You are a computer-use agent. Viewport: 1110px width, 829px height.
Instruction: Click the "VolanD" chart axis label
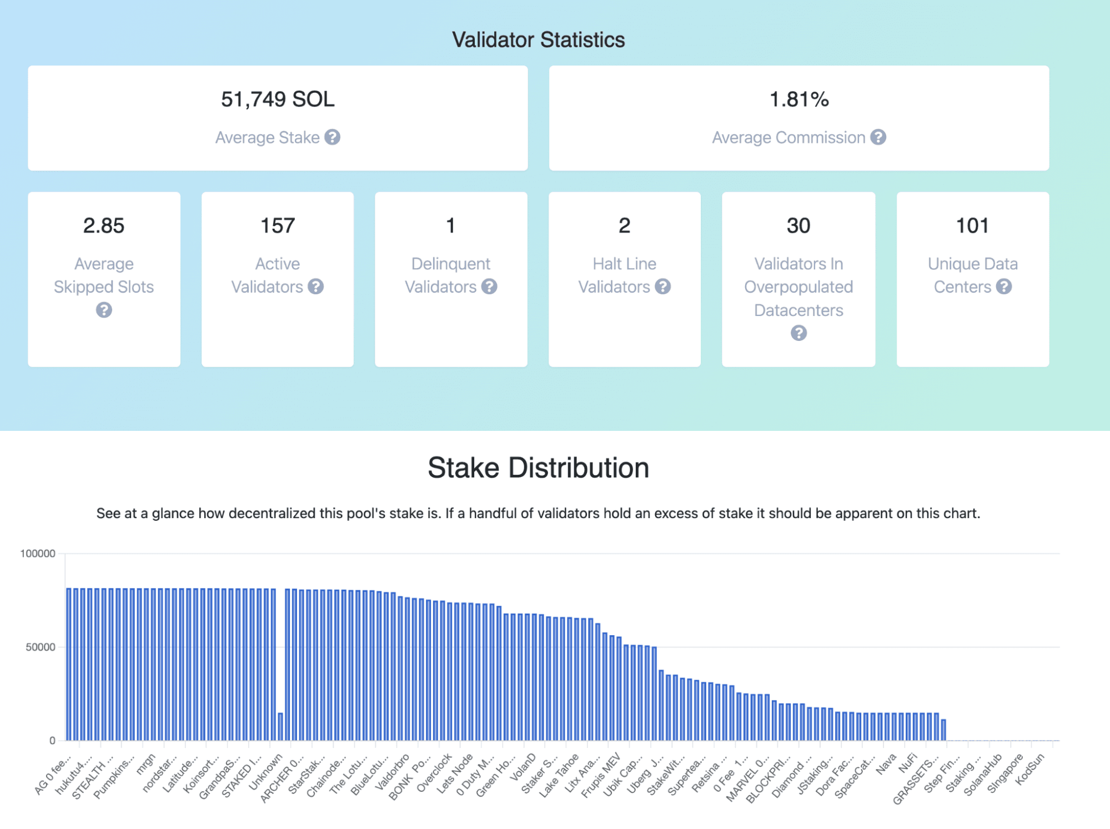coord(523,767)
